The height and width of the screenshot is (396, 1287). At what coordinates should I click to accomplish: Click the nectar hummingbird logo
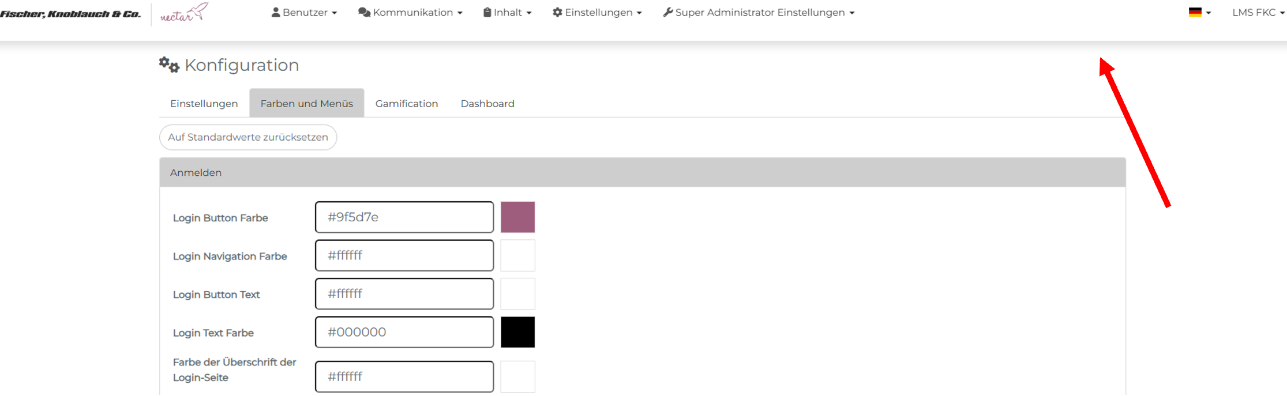pyautogui.click(x=184, y=13)
